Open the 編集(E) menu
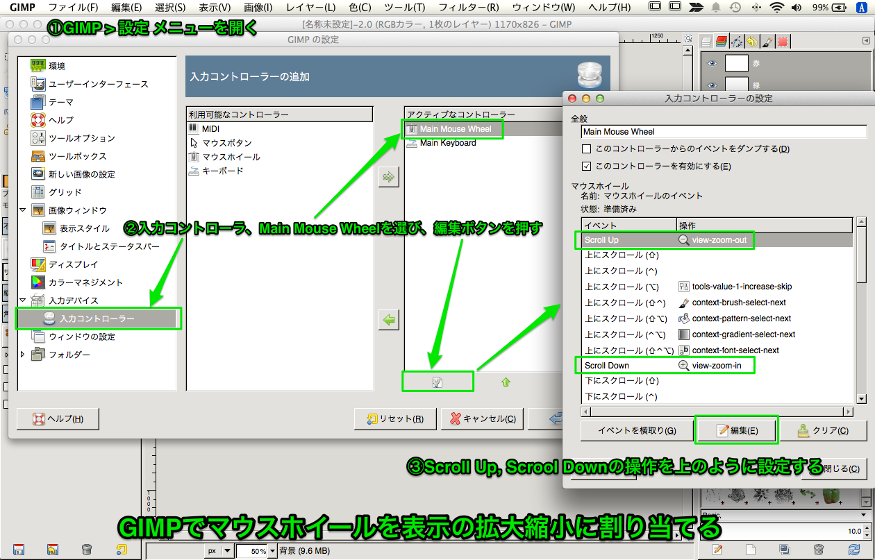Screen dimensions: 875x560 pos(126,8)
